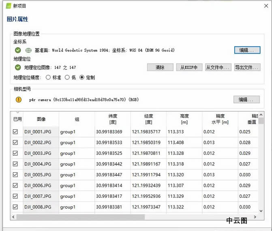Open camera model 编辑 button
Viewport: 272px width, 231px height.
[246, 100]
